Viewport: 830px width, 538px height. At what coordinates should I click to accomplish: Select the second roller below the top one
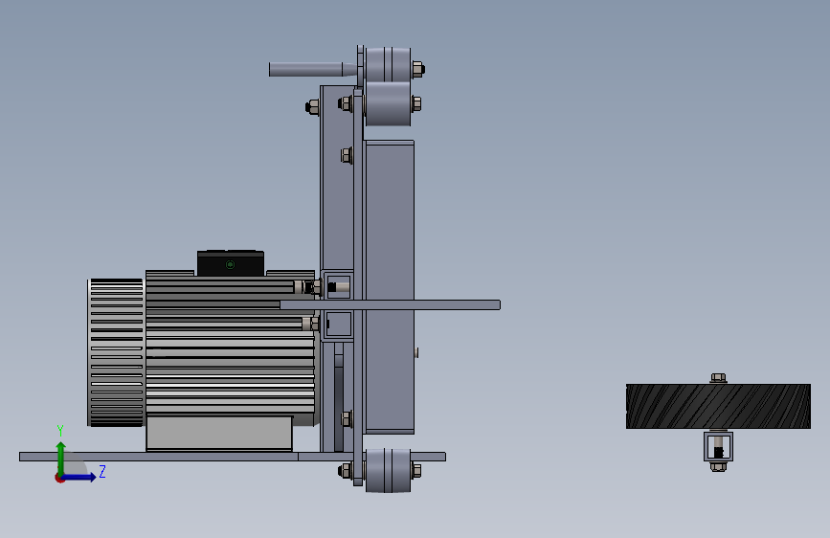click(x=388, y=103)
